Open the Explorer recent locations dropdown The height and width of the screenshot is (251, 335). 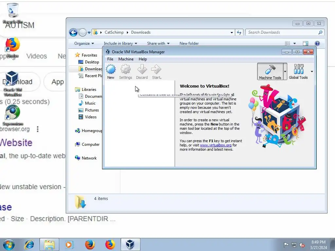click(89, 33)
